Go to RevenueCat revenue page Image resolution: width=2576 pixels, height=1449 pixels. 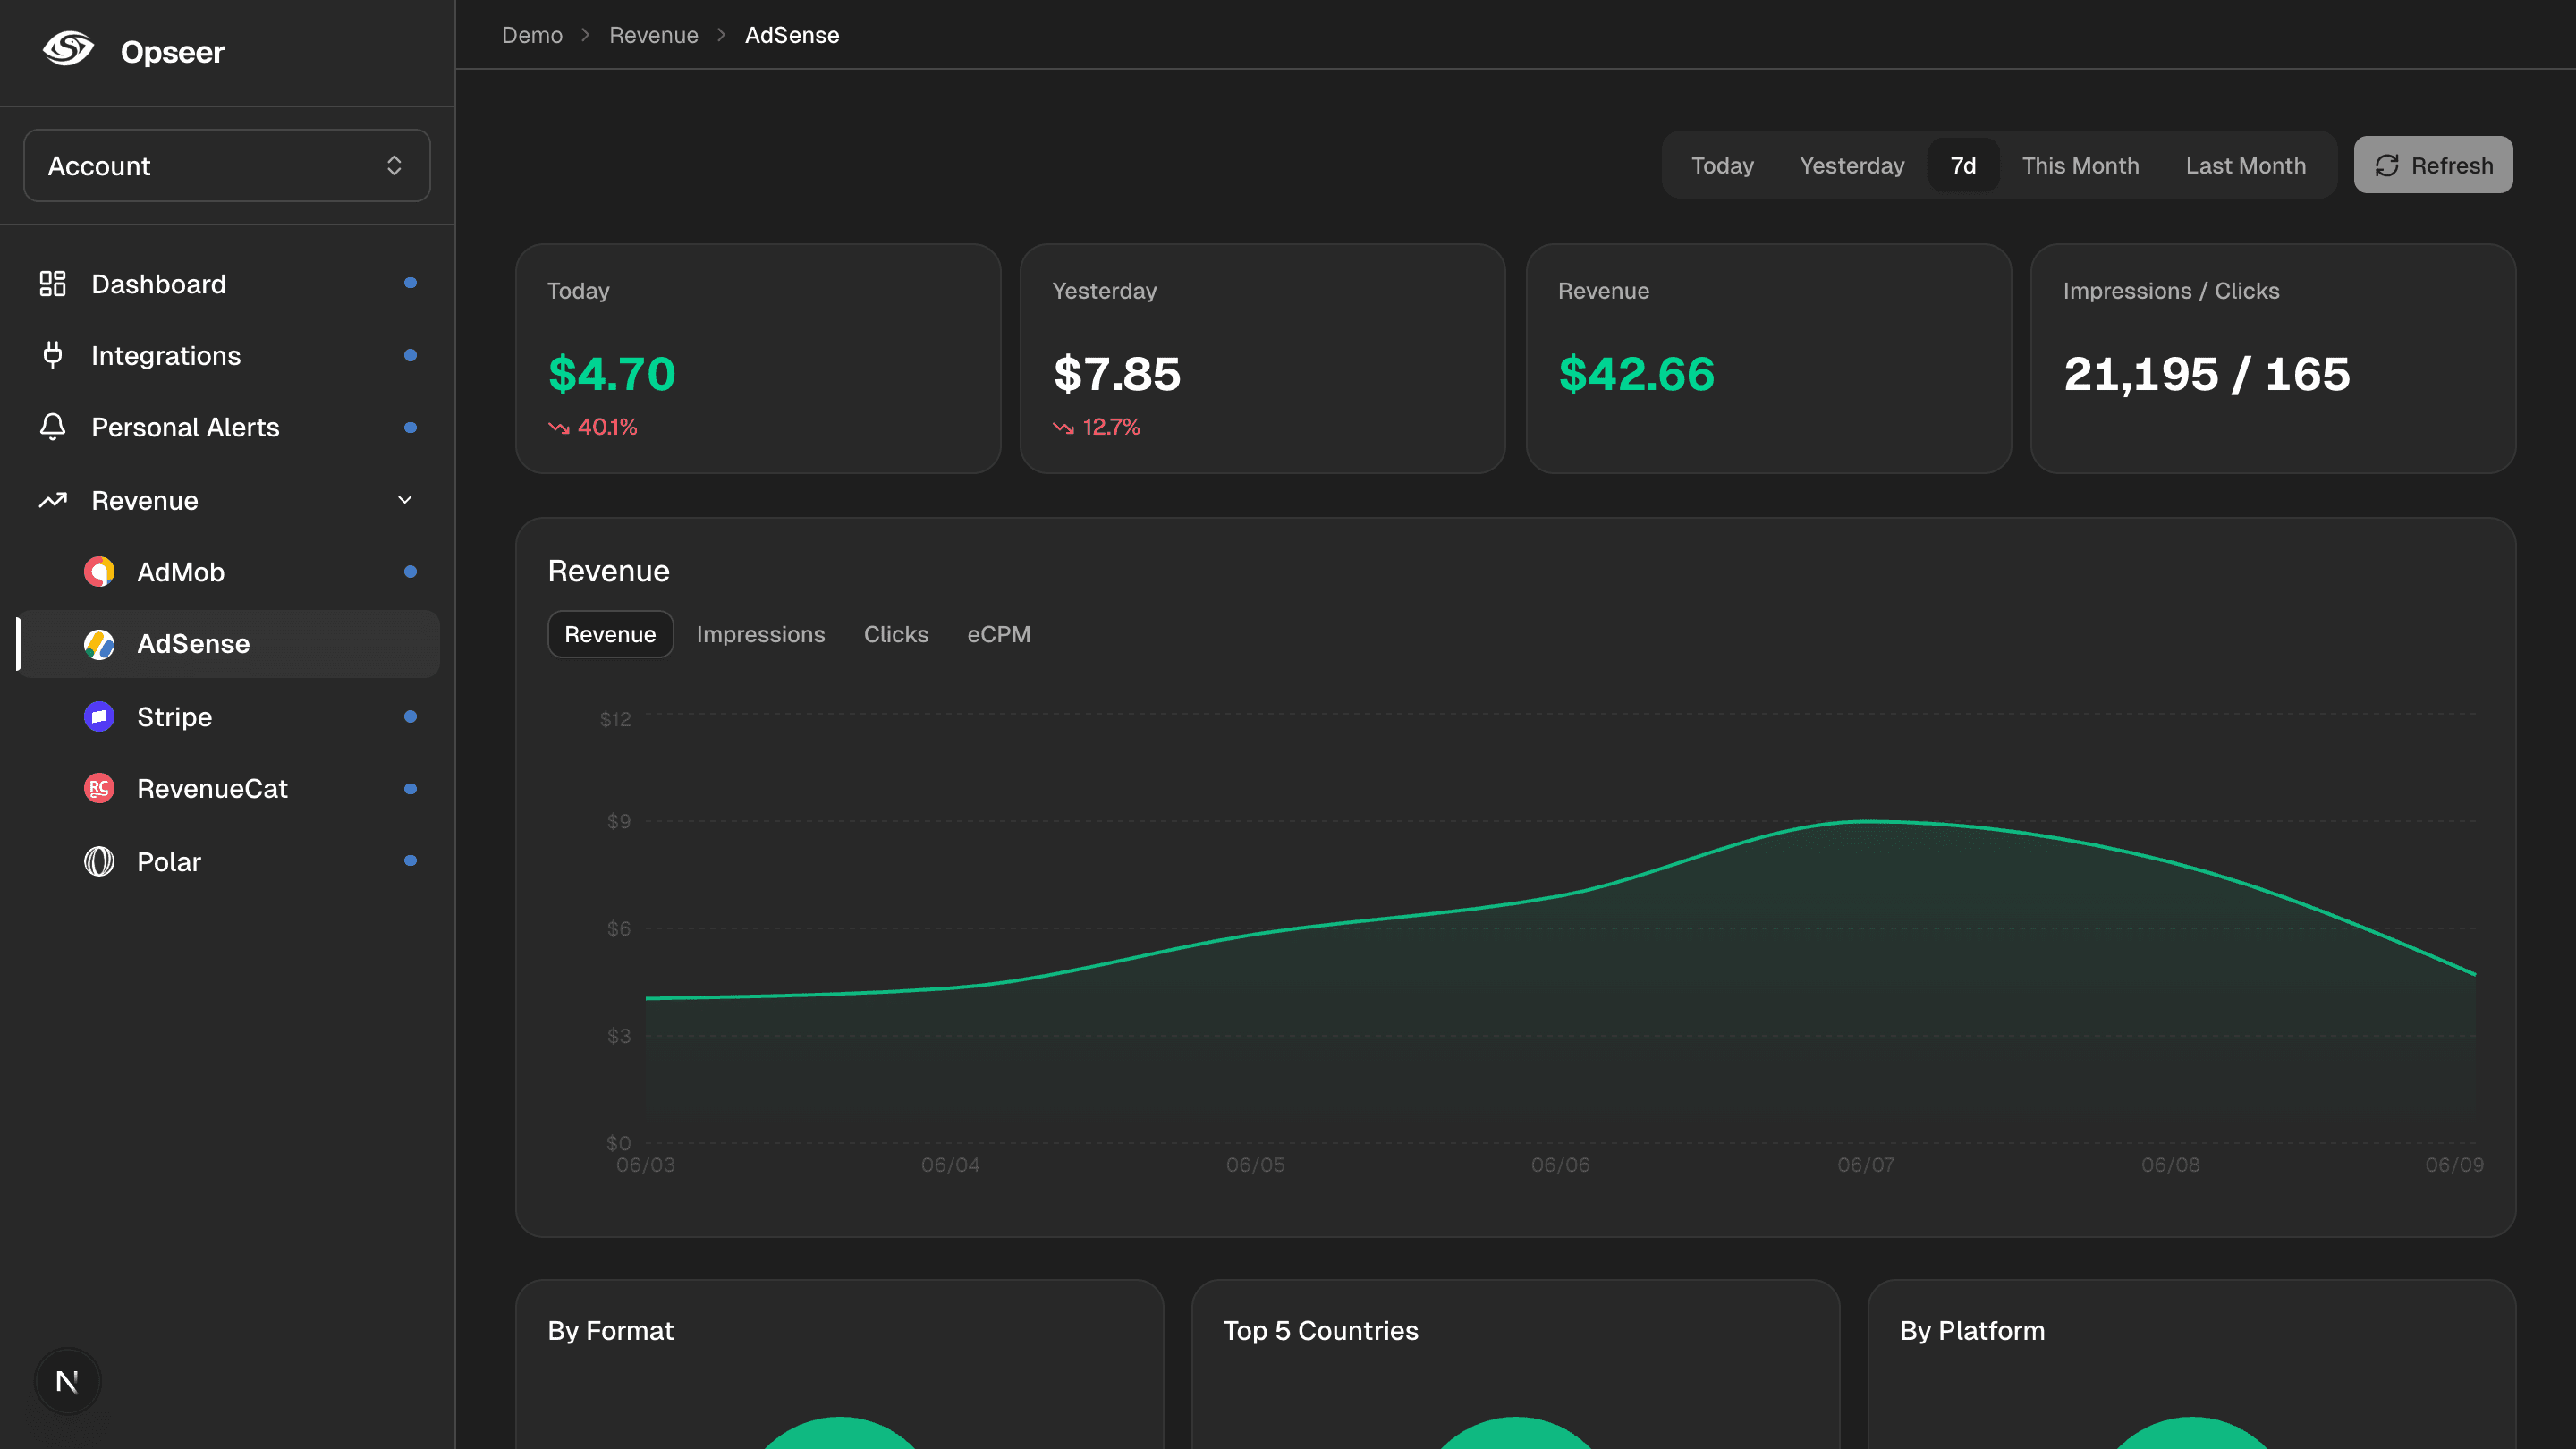click(x=227, y=789)
